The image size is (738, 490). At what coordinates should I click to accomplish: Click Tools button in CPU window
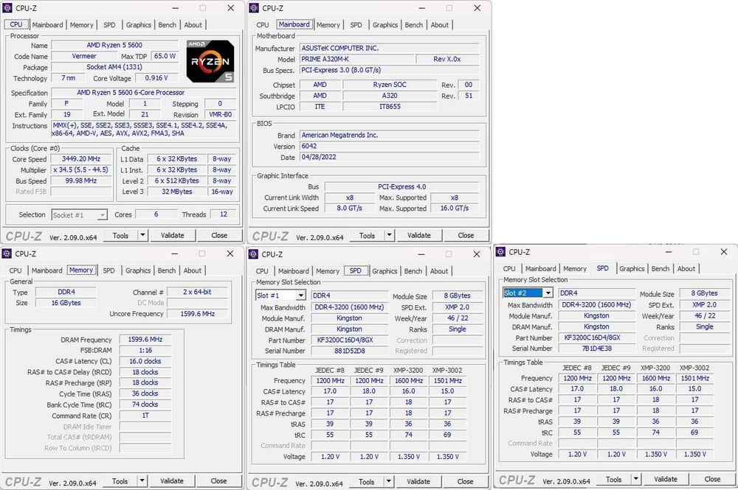pyautogui.click(x=120, y=235)
